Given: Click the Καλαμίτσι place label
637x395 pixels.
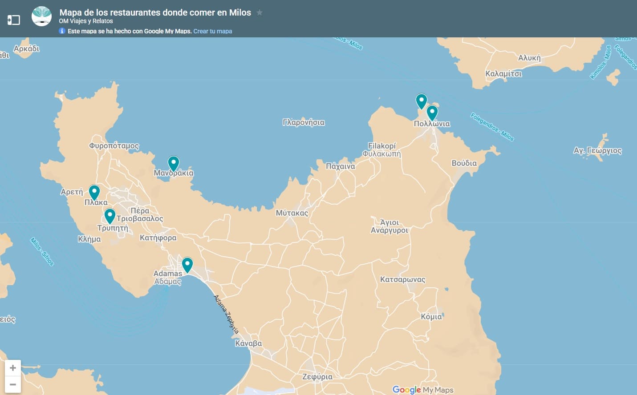Looking at the screenshot, I should coord(503,74).
